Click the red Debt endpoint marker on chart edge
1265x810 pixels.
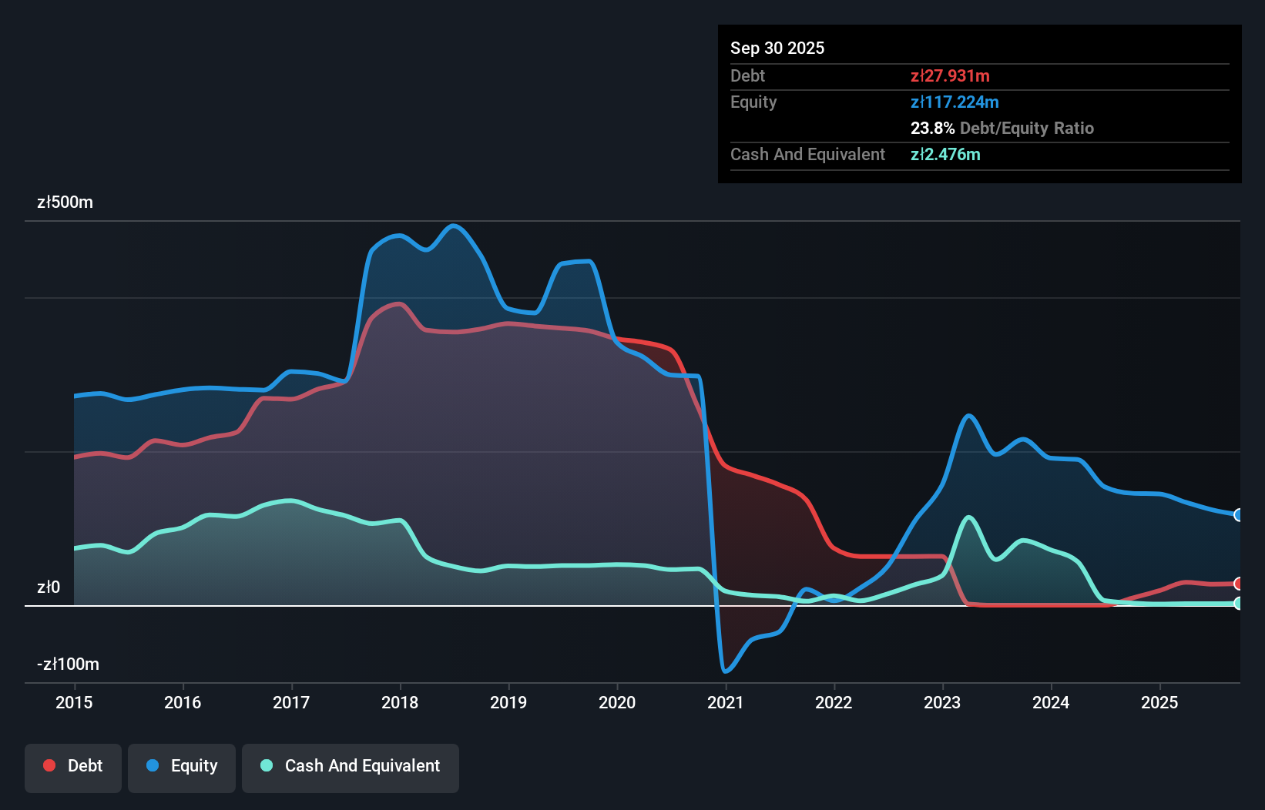(x=1238, y=584)
